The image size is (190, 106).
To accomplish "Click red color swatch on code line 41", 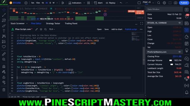I will click(x=72, y=91).
